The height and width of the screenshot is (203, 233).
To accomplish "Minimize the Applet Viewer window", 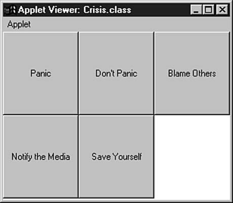I will pyautogui.click(x=196, y=10).
